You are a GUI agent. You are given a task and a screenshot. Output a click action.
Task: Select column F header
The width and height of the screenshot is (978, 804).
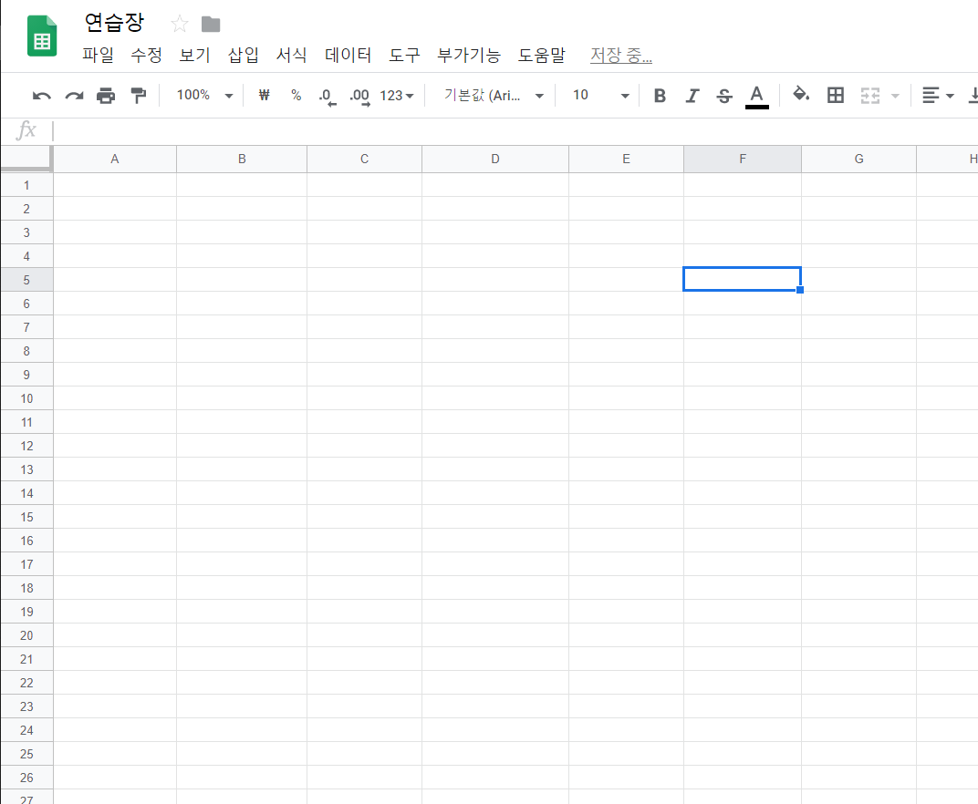pyautogui.click(x=743, y=159)
